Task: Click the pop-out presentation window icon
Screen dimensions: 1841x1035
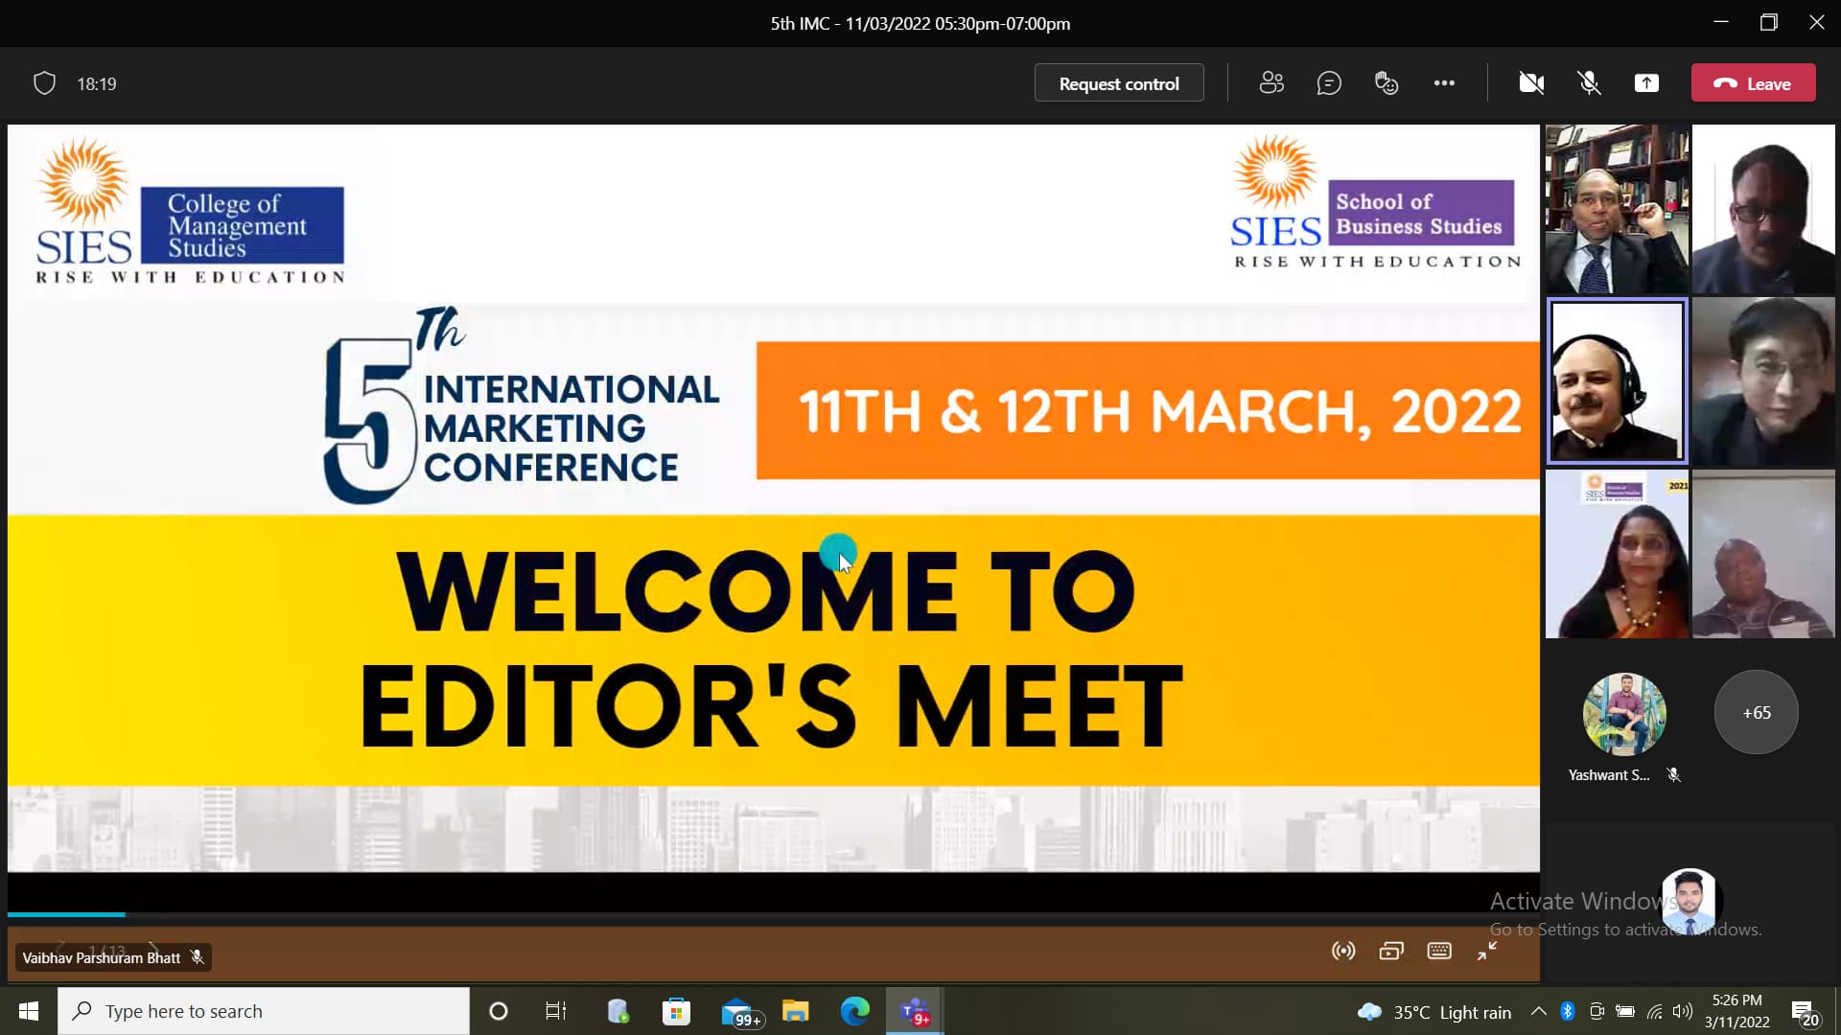Action: coord(1391,951)
